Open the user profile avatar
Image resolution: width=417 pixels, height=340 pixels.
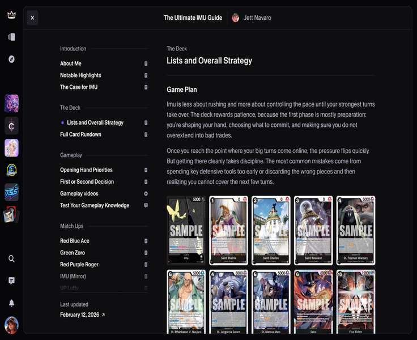click(11, 325)
